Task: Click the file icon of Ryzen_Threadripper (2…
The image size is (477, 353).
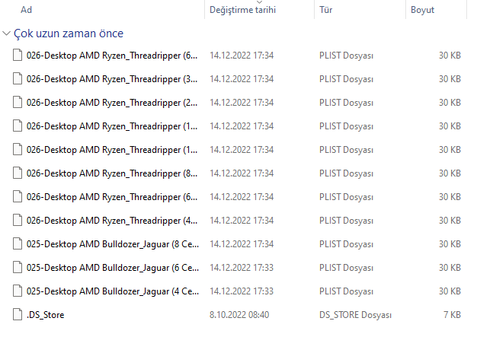Action: click(18, 103)
